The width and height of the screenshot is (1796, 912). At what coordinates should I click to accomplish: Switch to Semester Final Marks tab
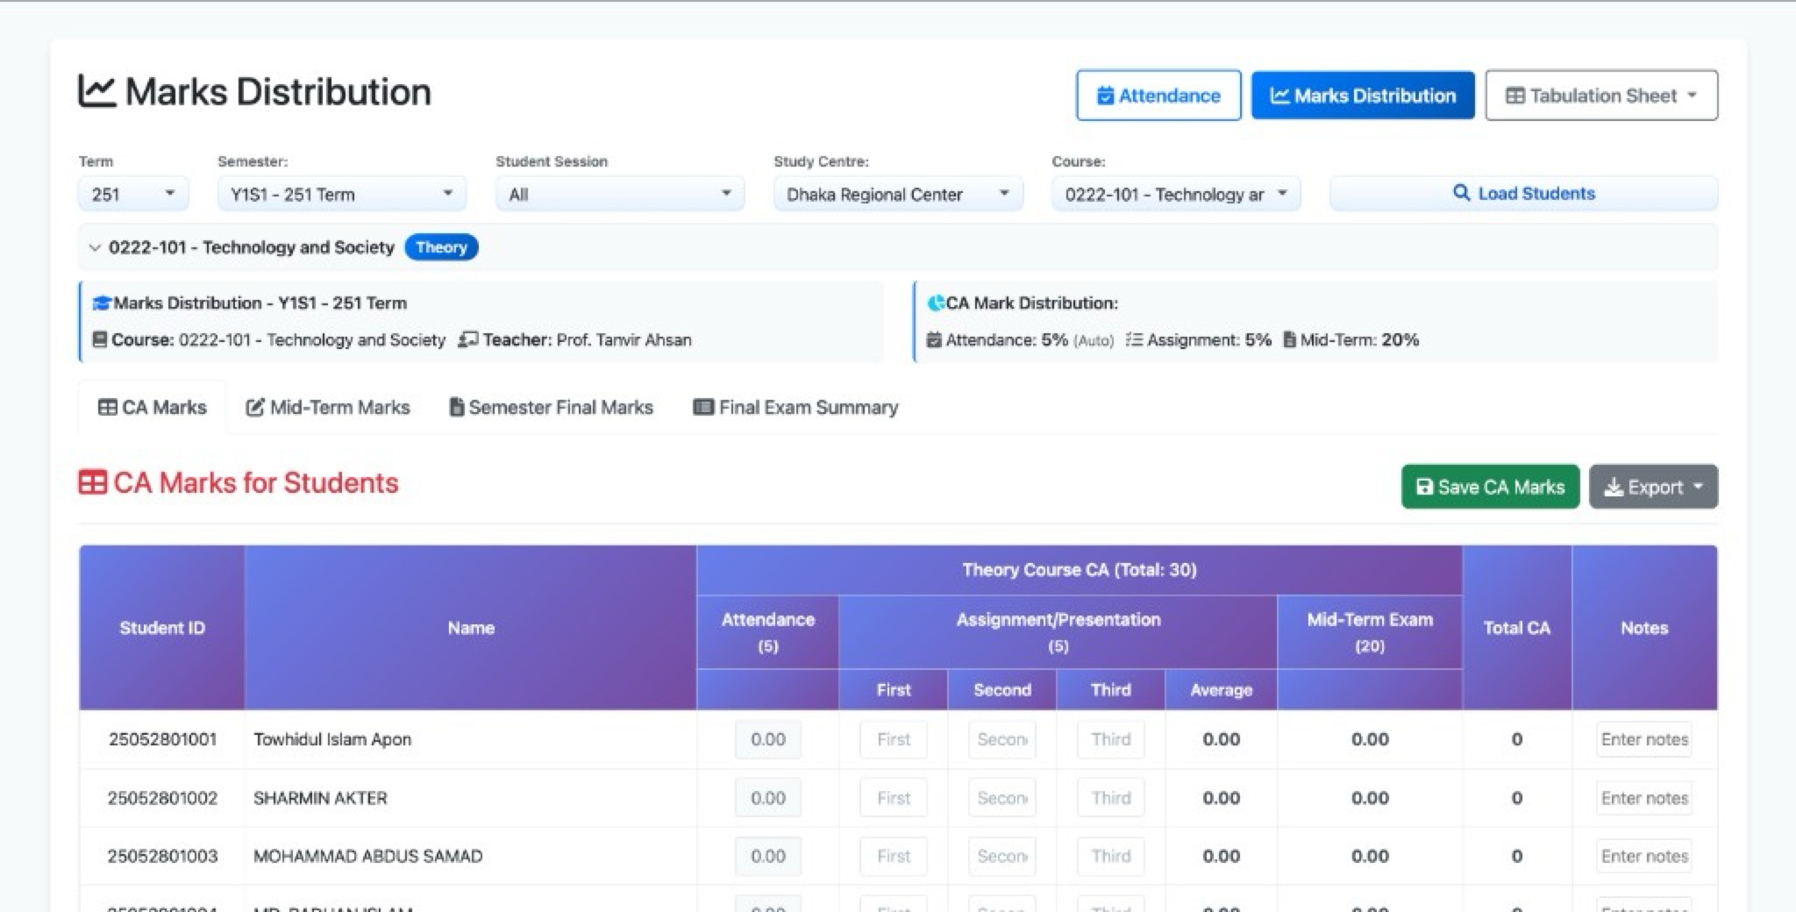coord(551,408)
